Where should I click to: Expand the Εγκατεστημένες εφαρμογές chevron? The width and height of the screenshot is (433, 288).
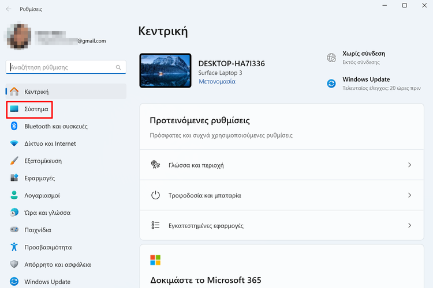(409, 225)
